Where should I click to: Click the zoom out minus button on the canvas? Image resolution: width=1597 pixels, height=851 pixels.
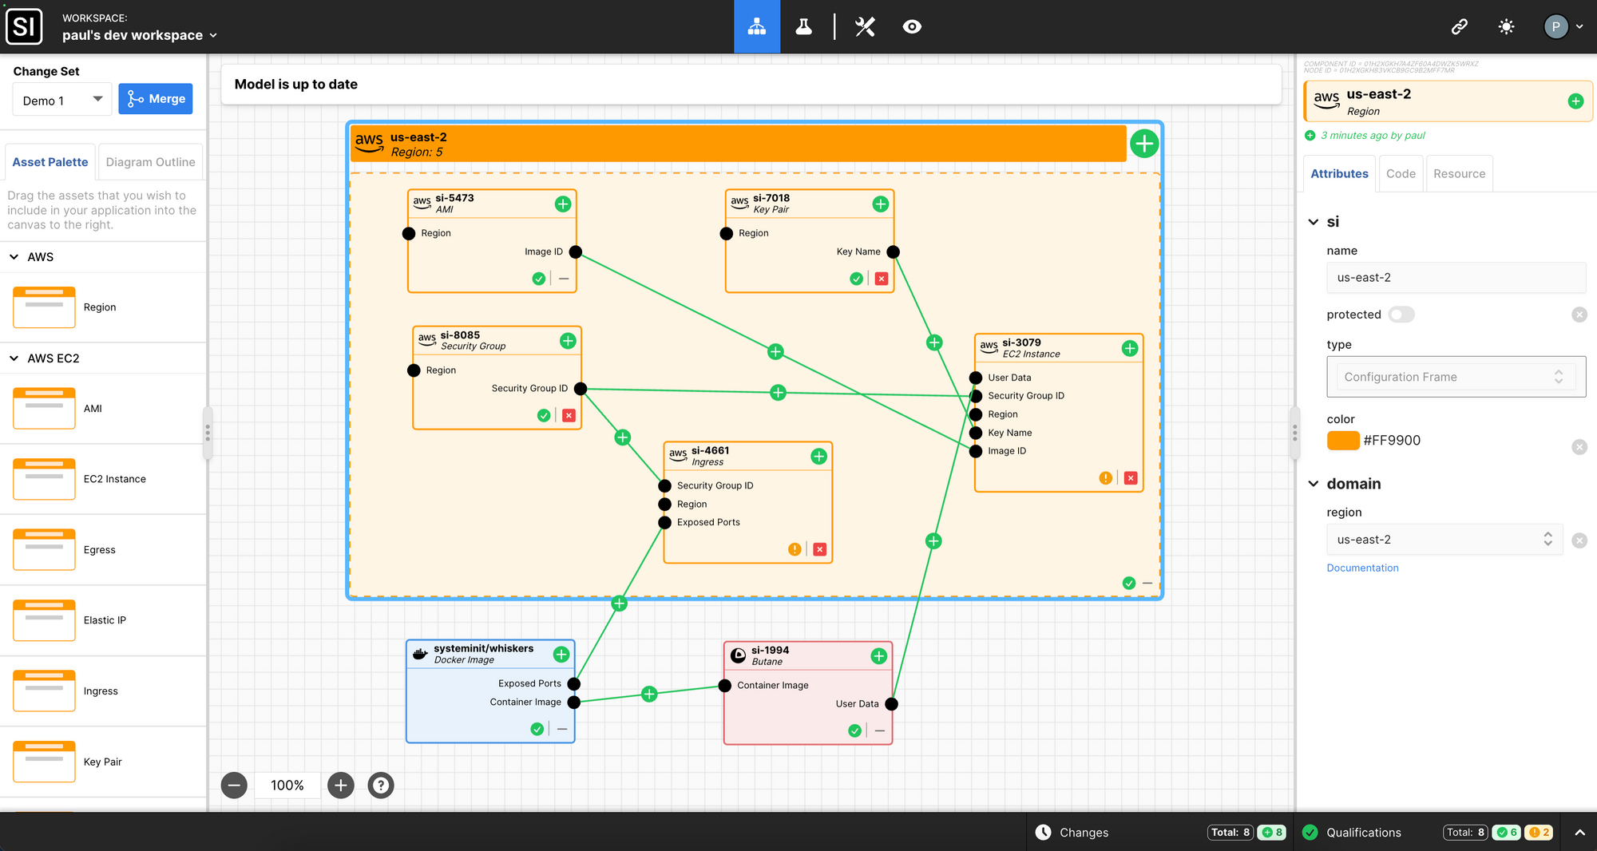(x=234, y=786)
